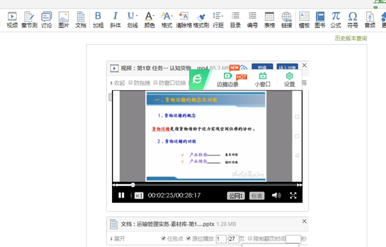Apply bold with the 加粗 icon
The image size is (386, 247).
pos(98,19)
